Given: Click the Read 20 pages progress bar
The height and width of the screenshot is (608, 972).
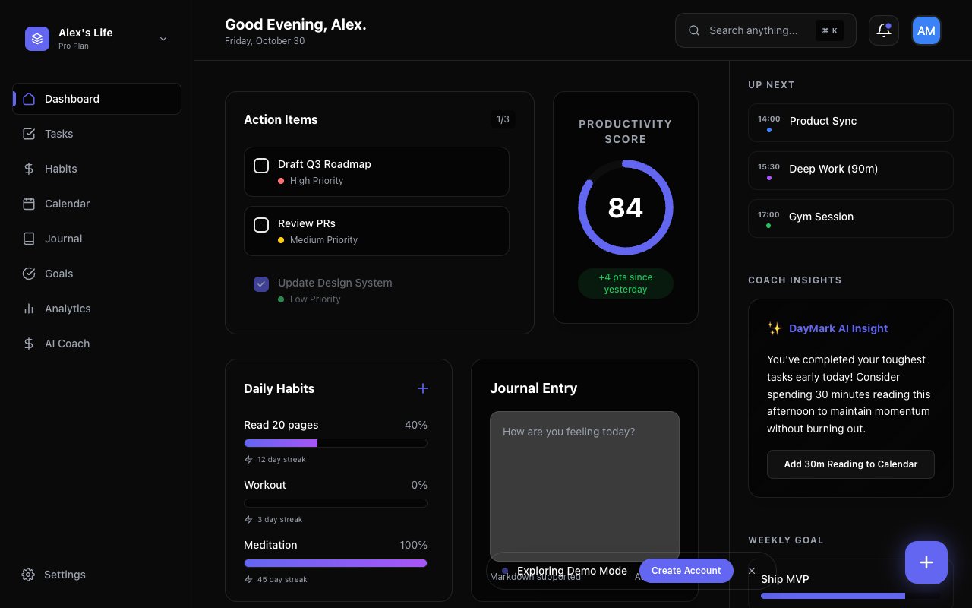Looking at the screenshot, I should (336, 443).
